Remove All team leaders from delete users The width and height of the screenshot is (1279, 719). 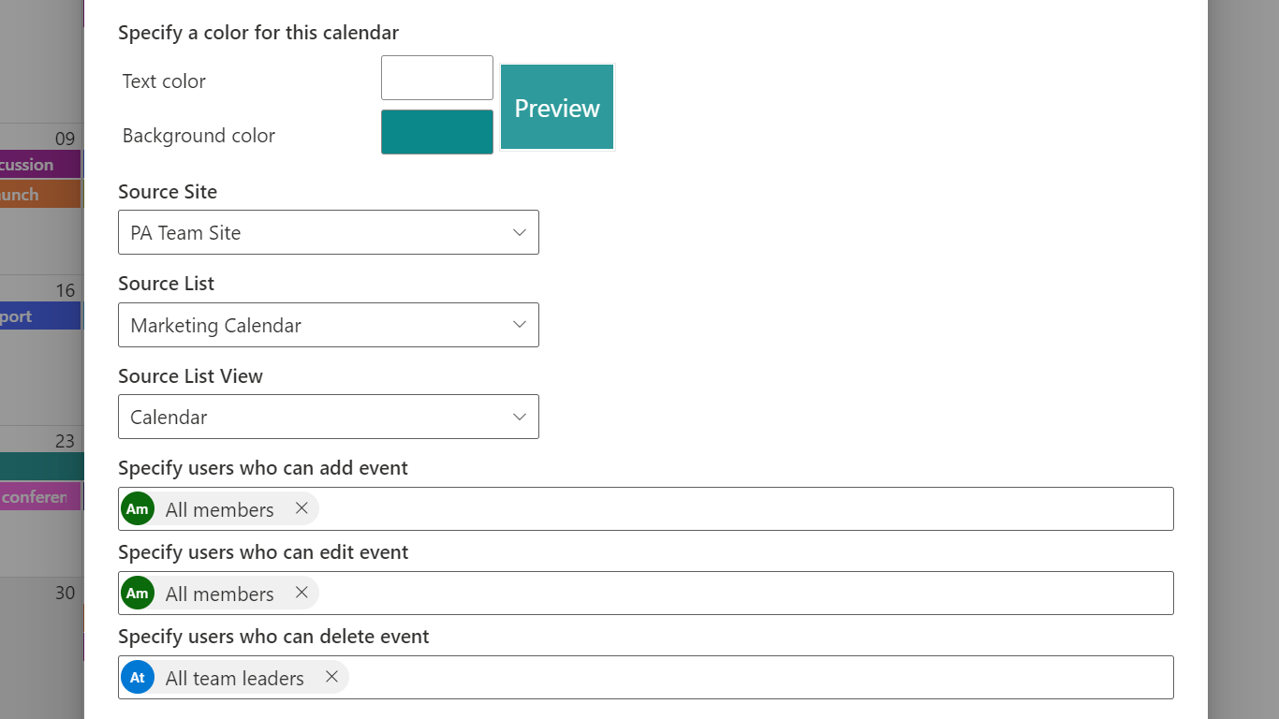tap(331, 677)
